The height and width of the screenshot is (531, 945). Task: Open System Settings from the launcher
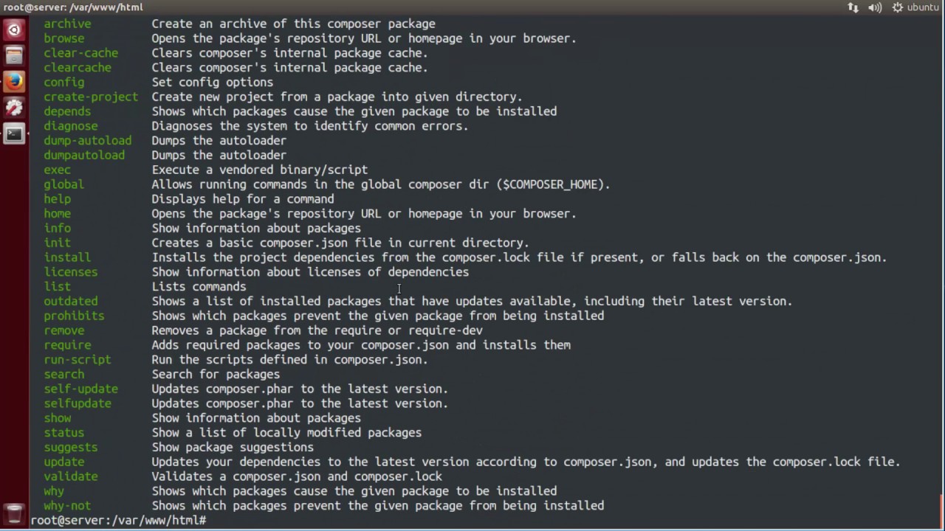[14, 108]
